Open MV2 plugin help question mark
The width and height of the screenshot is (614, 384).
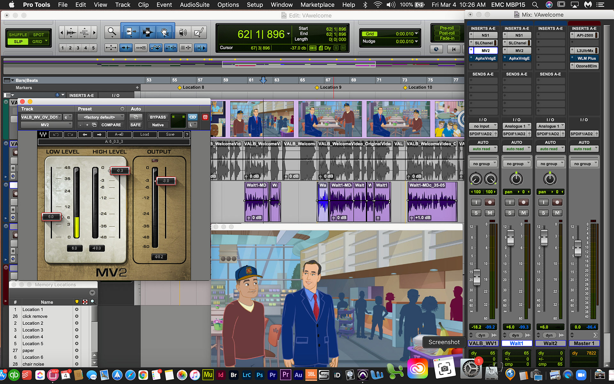[x=187, y=134]
